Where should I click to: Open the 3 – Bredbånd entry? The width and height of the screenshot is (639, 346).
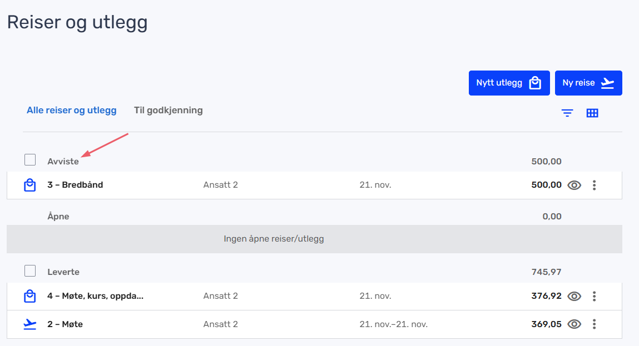[75, 185]
